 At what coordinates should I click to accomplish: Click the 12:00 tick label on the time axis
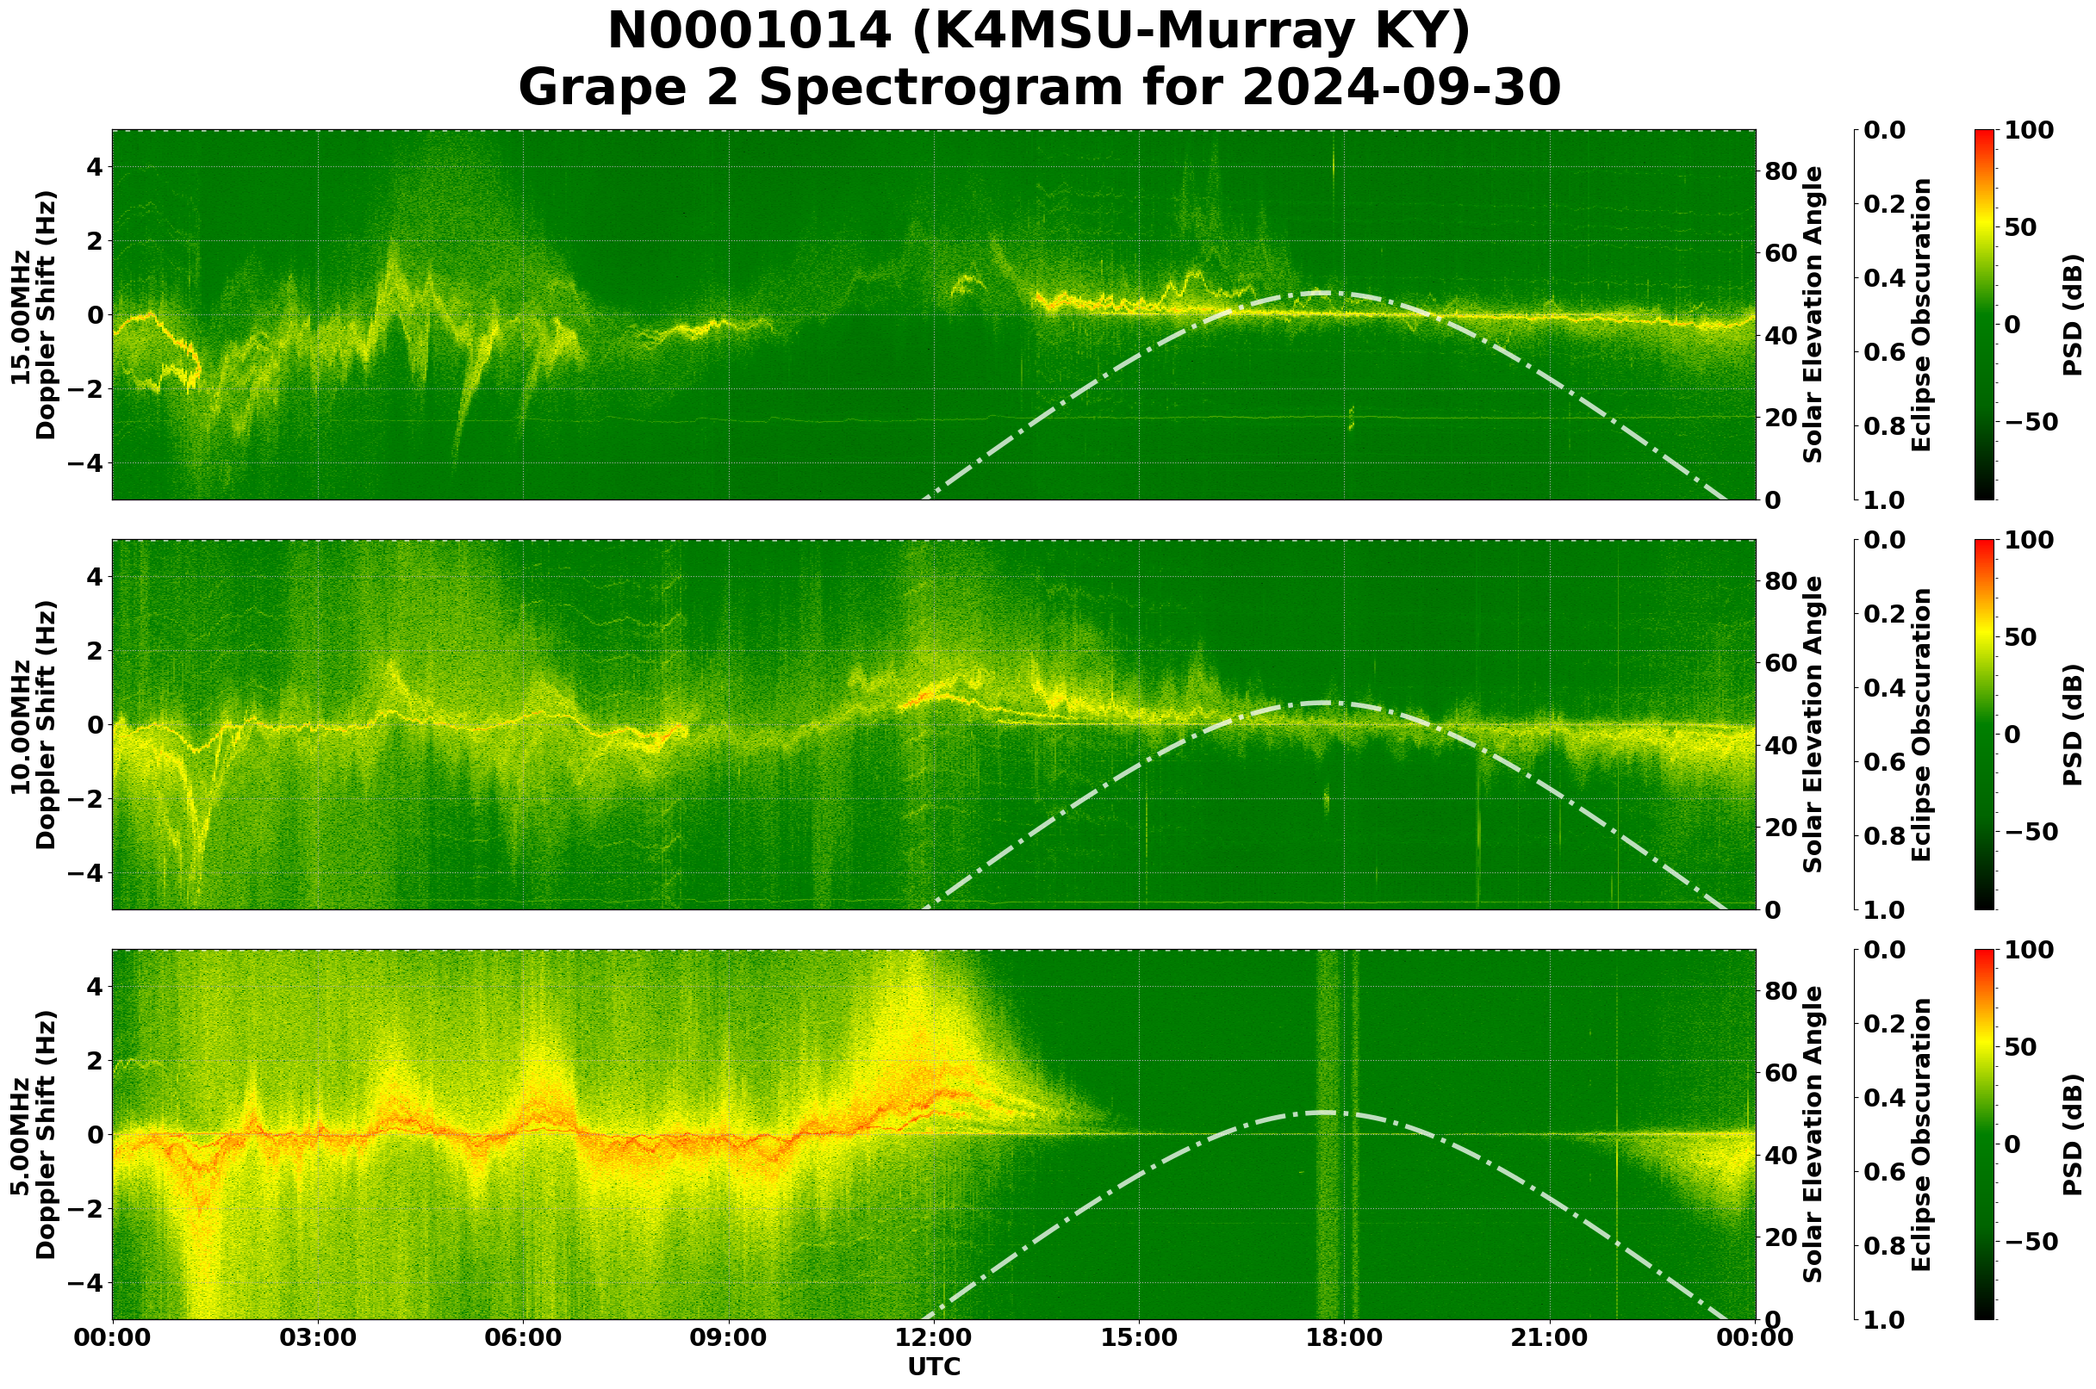pos(933,1337)
